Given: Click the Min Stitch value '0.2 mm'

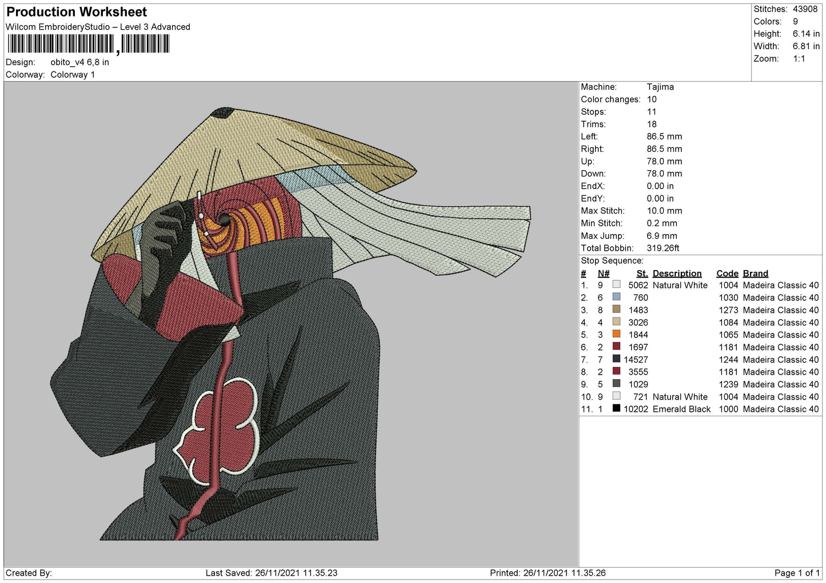Looking at the screenshot, I should tap(662, 223).
